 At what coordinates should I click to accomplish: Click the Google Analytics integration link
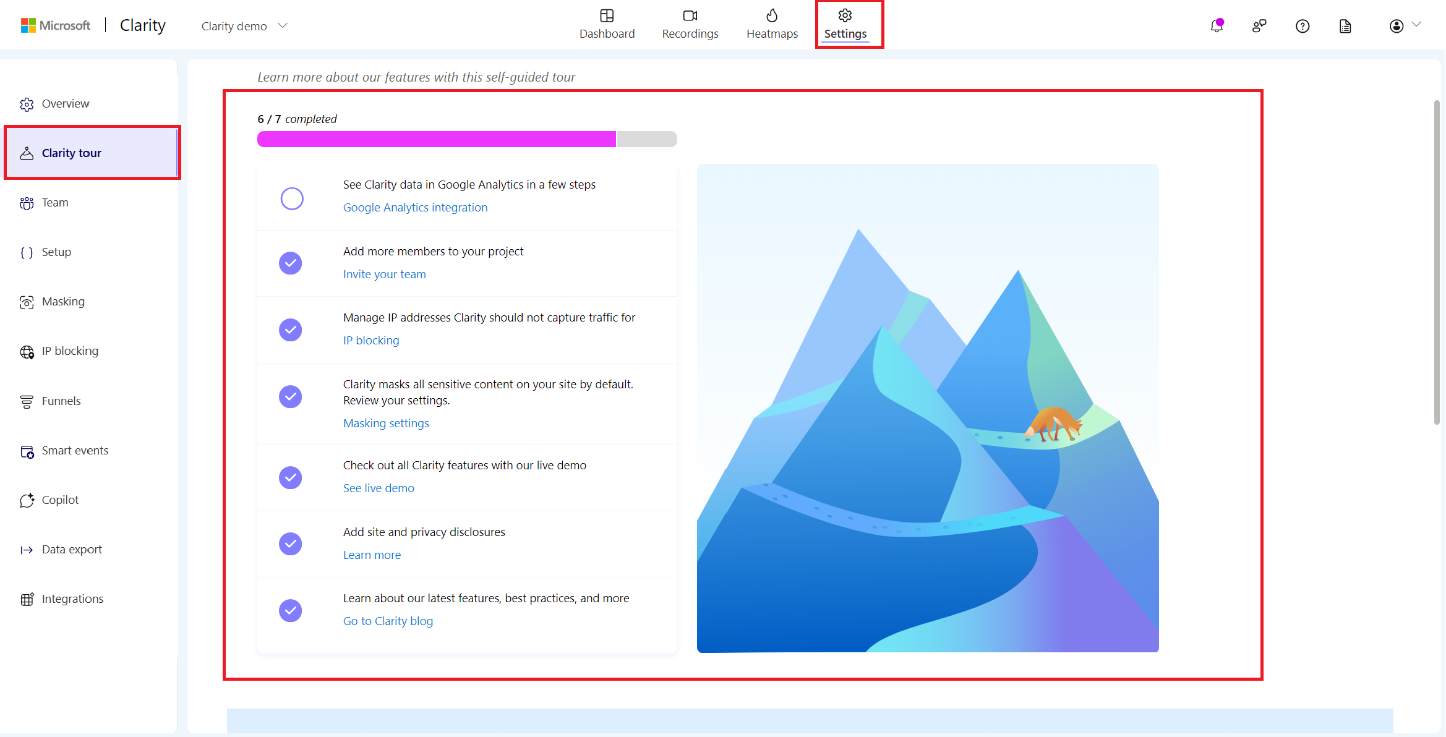click(x=414, y=207)
